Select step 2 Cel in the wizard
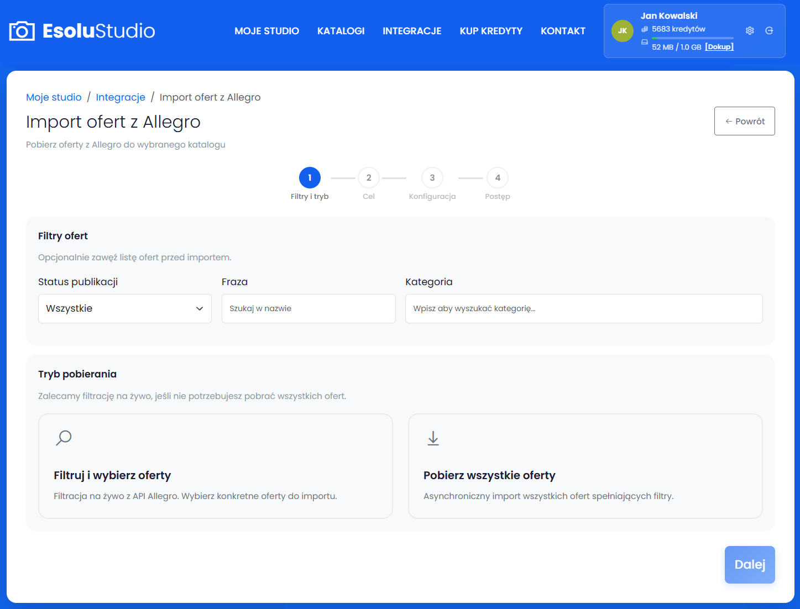The height and width of the screenshot is (609, 800). point(369,184)
